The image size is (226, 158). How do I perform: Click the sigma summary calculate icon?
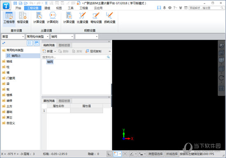pyautogui.click(x=46, y=3)
